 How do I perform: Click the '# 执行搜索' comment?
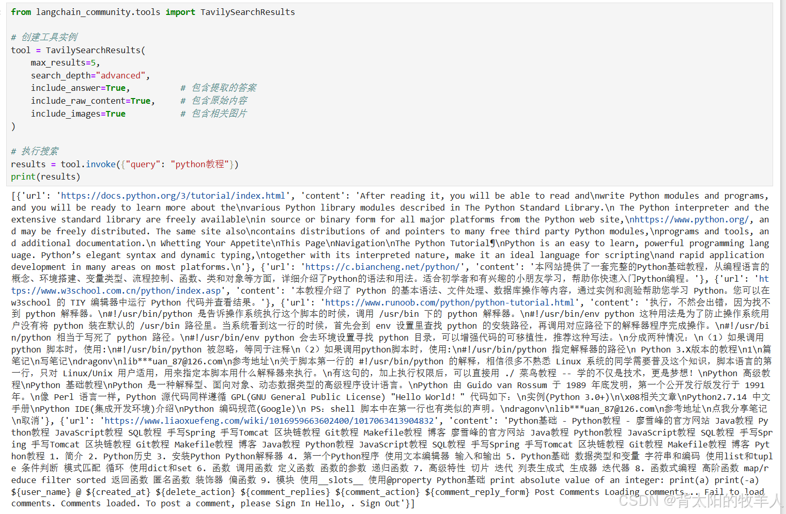coord(35,151)
